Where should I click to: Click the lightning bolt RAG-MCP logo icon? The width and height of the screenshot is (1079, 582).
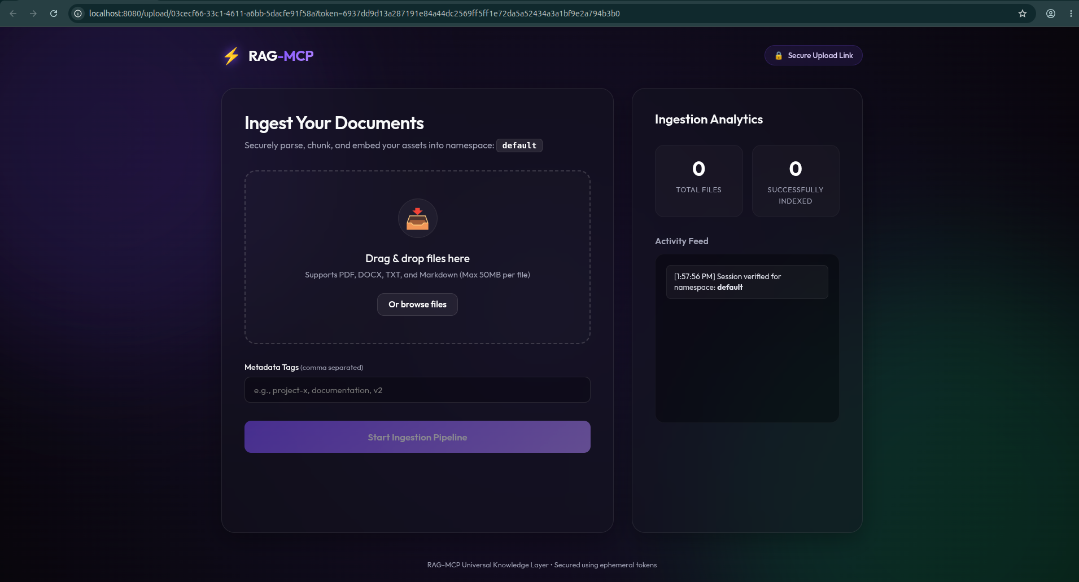[x=231, y=56]
